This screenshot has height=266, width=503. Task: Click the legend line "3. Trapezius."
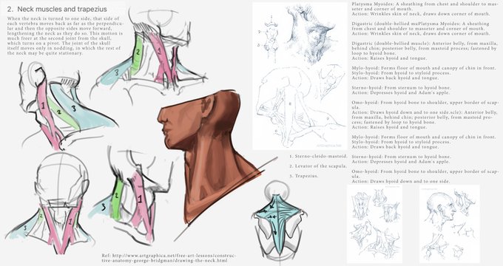click(303, 176)
